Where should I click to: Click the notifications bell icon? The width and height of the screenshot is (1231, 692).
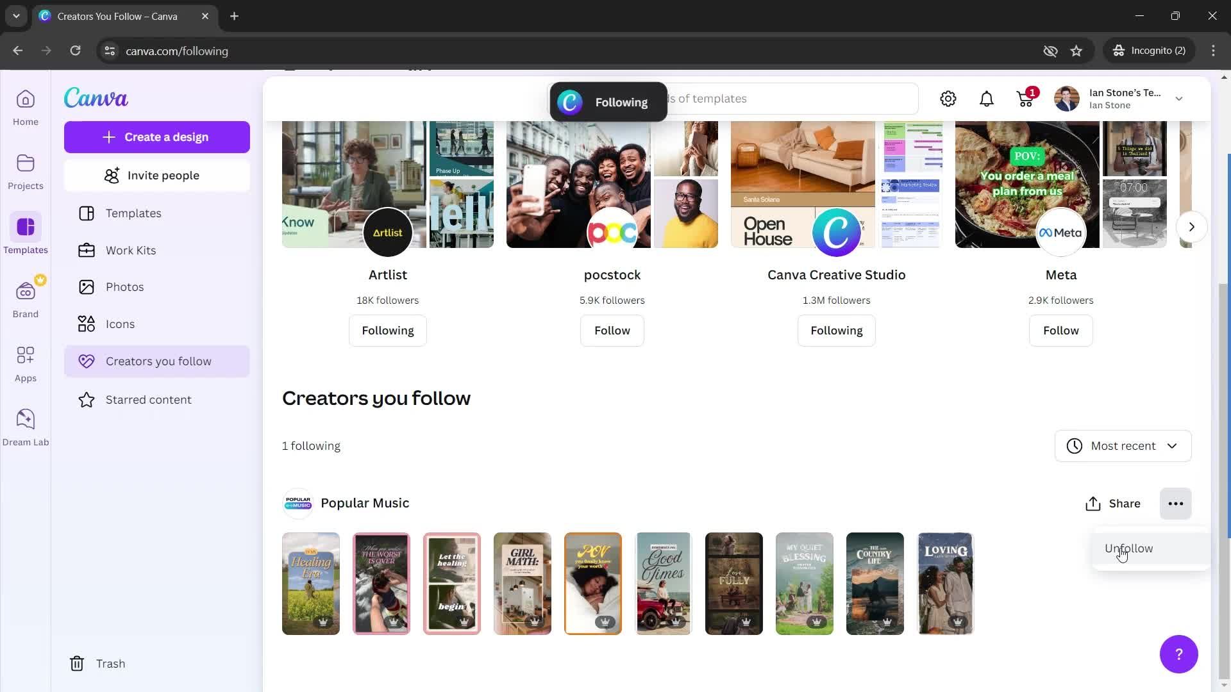986,99
